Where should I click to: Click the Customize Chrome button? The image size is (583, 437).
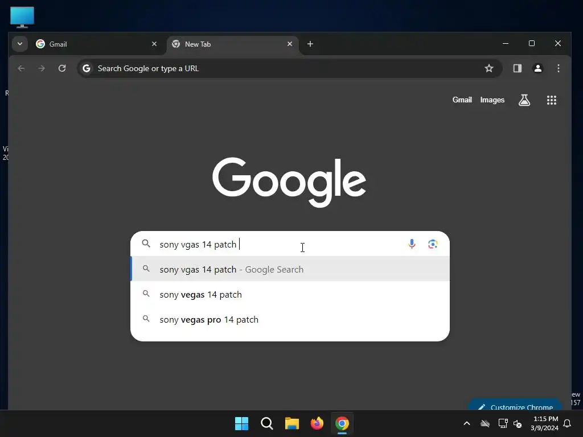[x=515, y=405]
